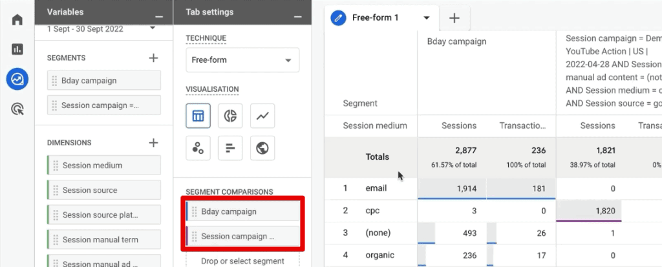Select Session source platform dimension chip

pyautogui.click(x=104, y=215)
